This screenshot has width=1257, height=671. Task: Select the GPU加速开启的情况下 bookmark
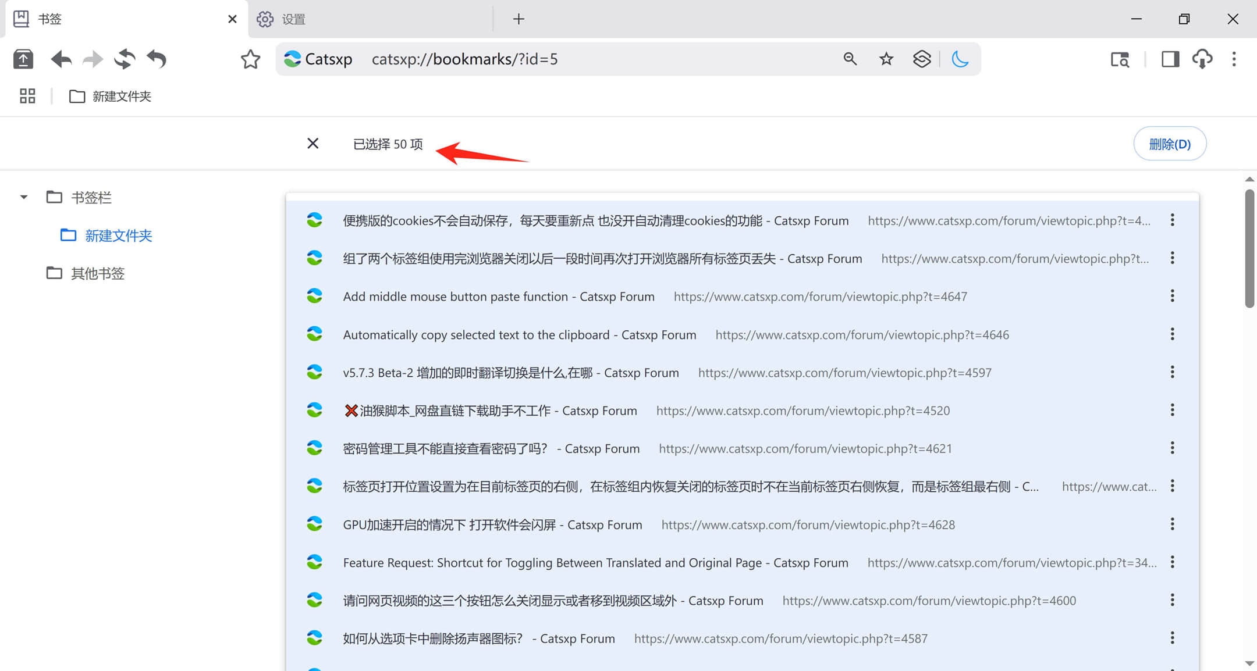point(492,525)
